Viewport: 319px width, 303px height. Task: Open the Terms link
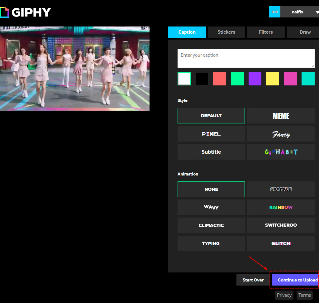click(305, 295)
